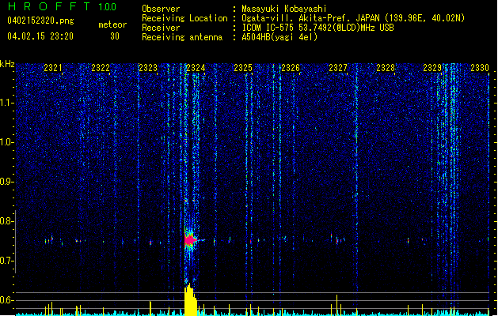
Task: Click the Receiving antenna label
Action: (x=182, y=37)
